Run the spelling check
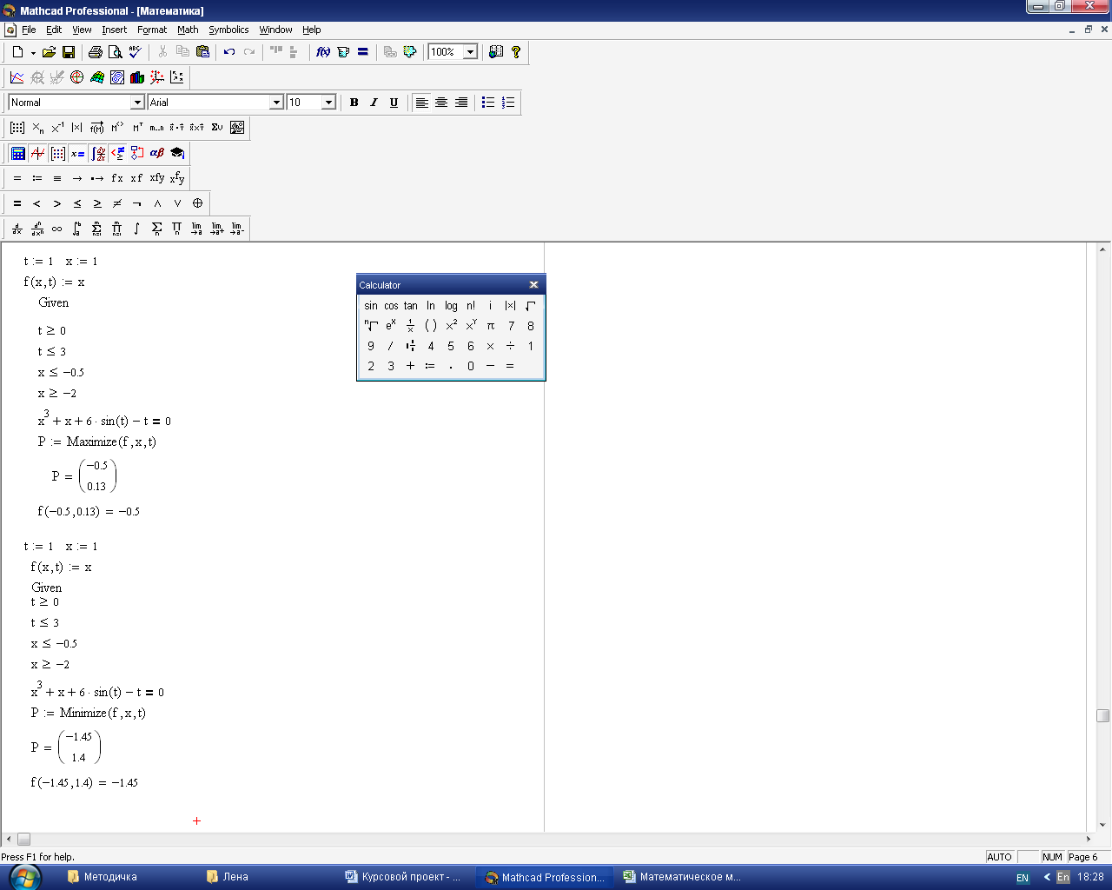 [x=135, y=52]
